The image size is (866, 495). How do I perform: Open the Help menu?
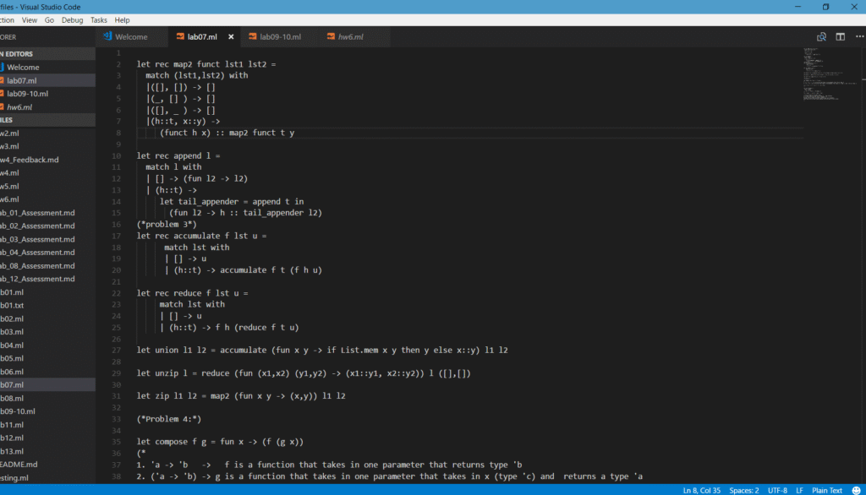point(122,20)
